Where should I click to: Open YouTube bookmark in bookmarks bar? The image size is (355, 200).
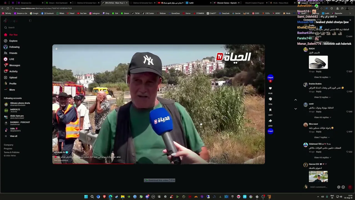(x=82, y=13)
